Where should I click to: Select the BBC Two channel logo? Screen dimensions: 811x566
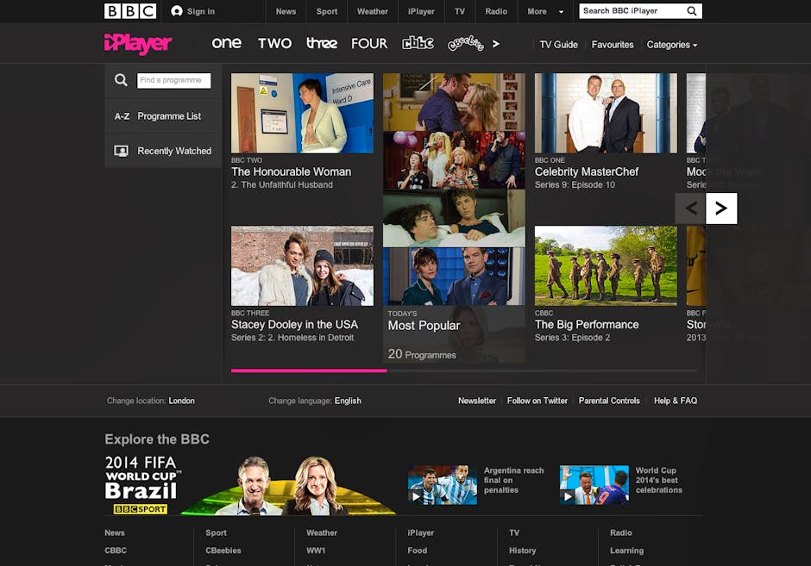coord(274,43)
